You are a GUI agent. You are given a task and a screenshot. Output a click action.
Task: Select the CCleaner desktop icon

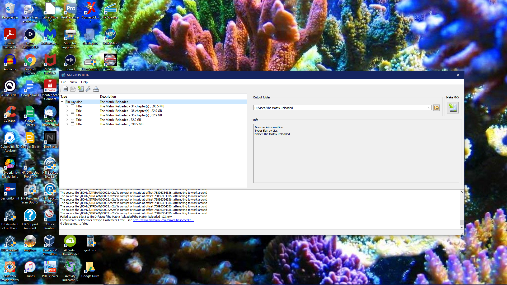10,114
